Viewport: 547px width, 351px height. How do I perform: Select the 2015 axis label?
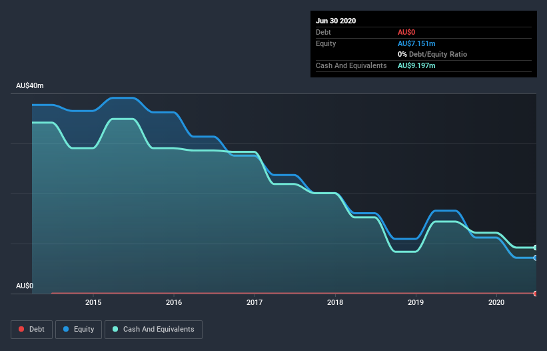[93, 302]
